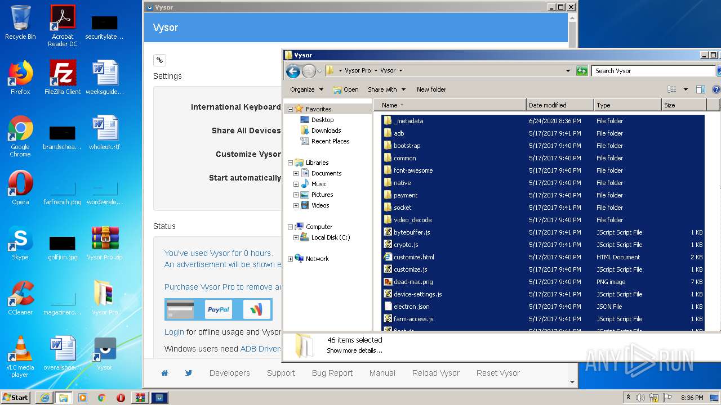
Task: Click the Login link in Vysor
Action: coord(174,332)
